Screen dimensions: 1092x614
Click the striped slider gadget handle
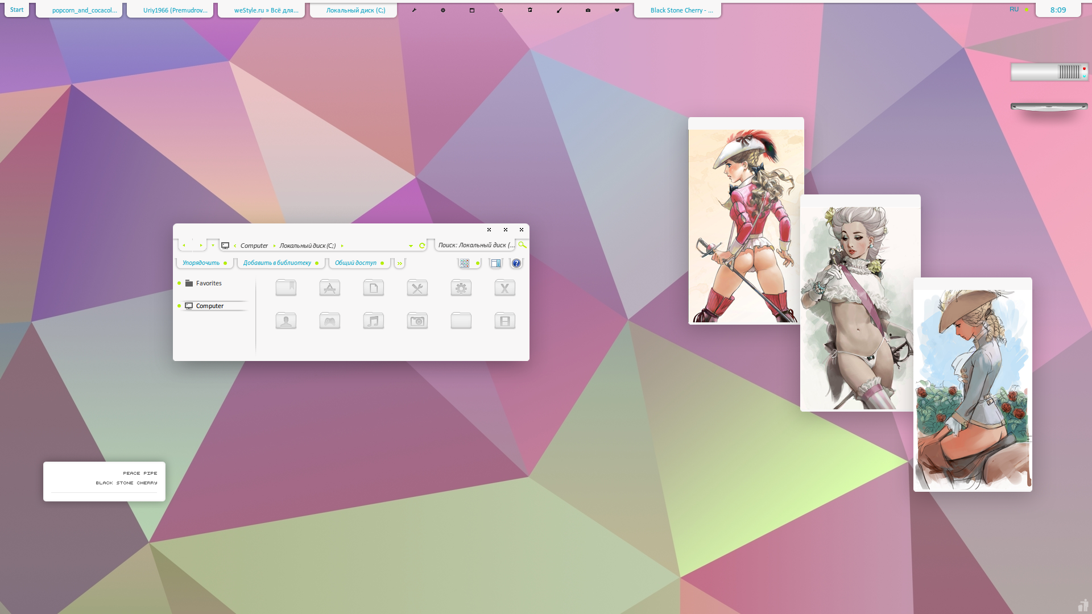point(1069,72)
